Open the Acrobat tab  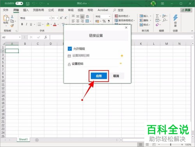point(103,10)
